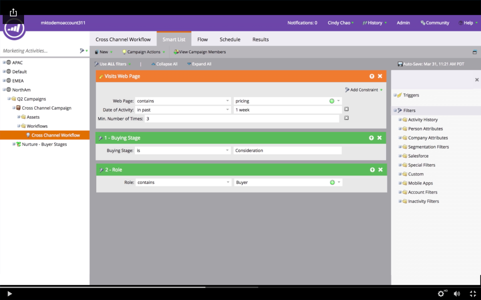Click the Marketing Activities search field
The height and width of the screenshot is (300, 481).
(39, 51)
